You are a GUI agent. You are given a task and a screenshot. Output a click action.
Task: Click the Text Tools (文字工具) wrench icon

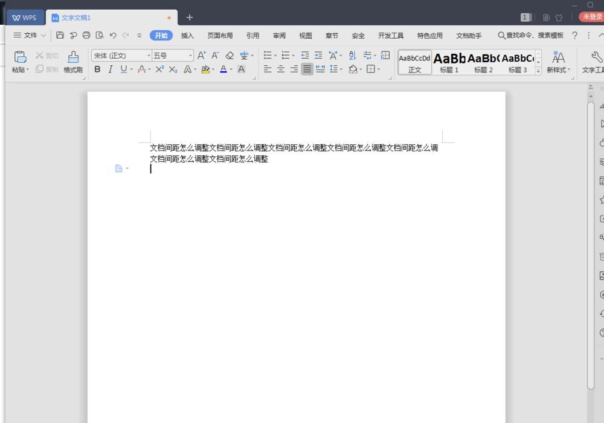point(597,57)
